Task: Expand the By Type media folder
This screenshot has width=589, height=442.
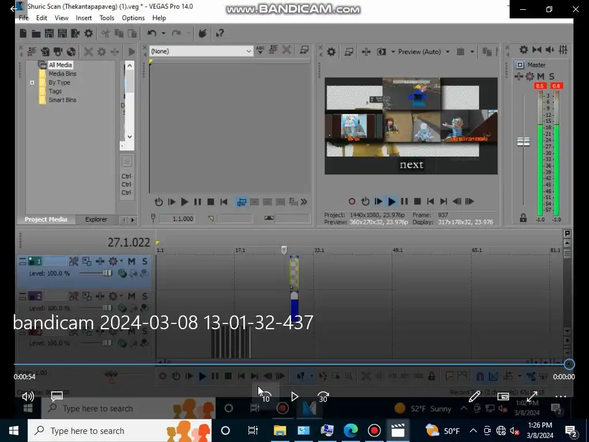Action: point(32,82)
